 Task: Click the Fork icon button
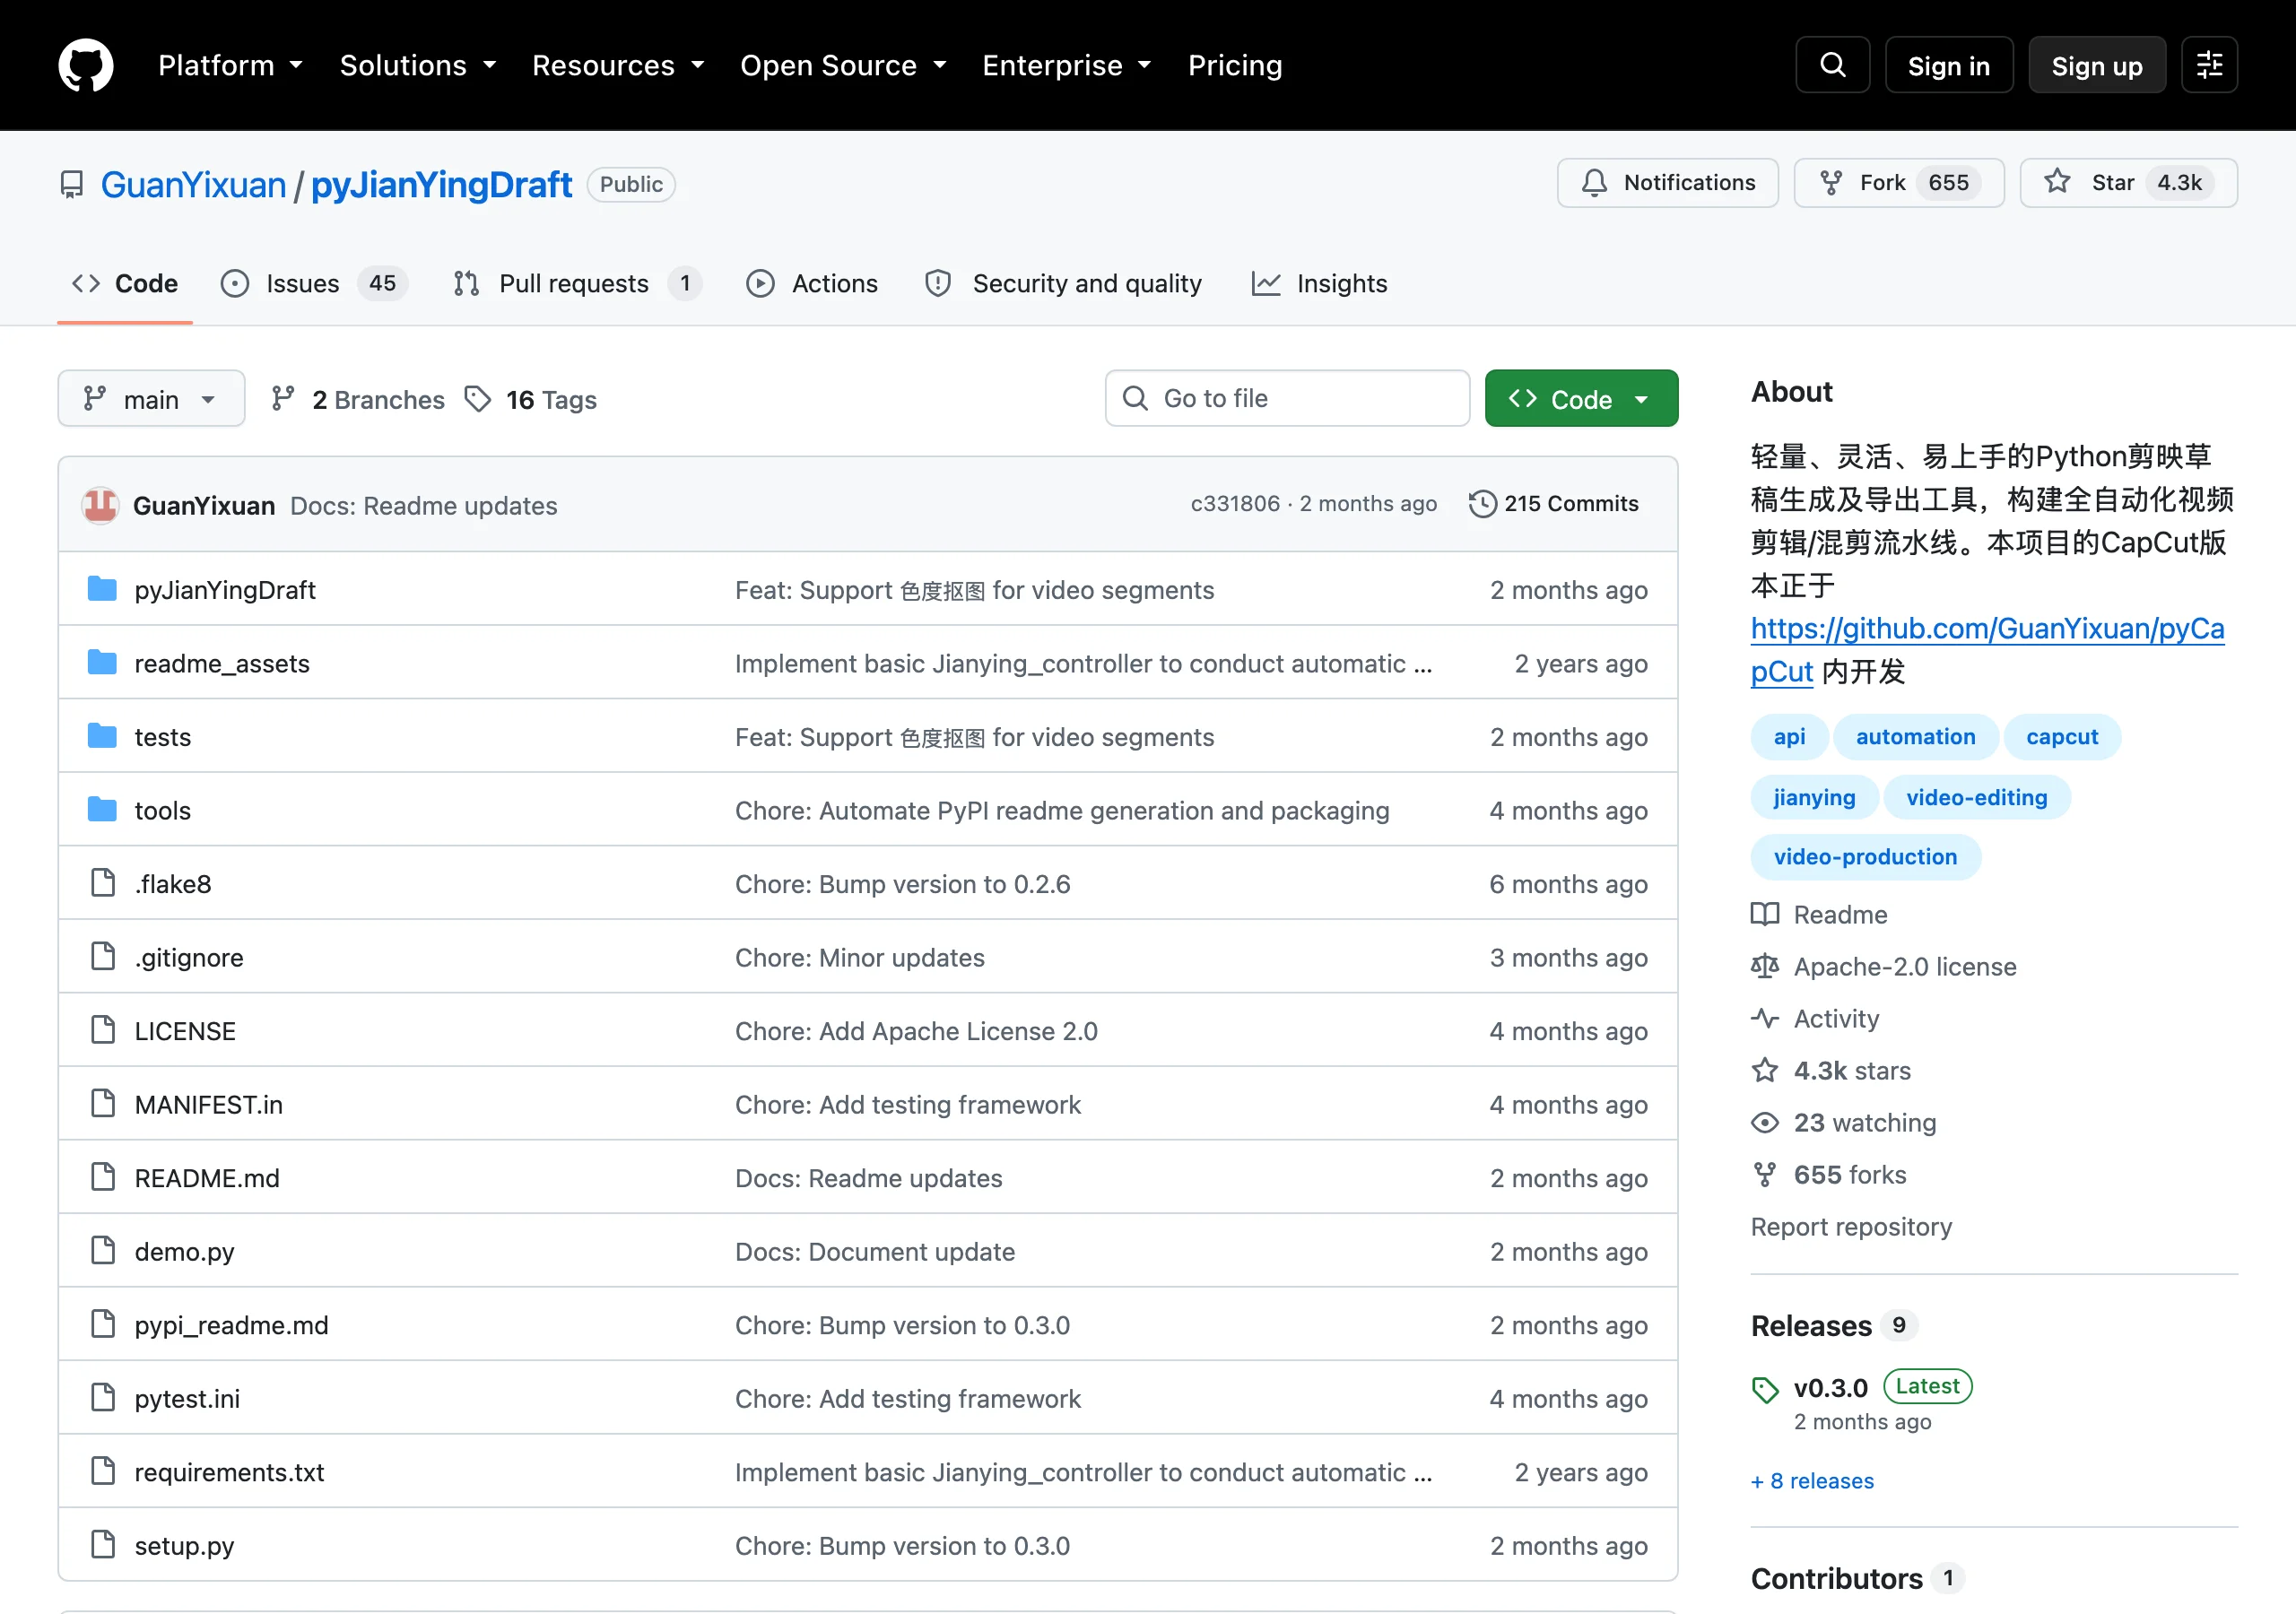coord(1831,183)
